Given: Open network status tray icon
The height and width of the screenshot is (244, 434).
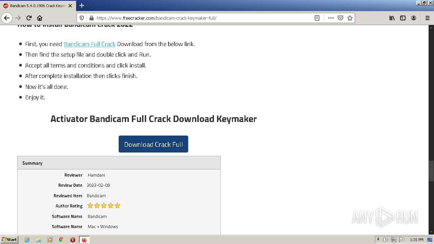Looking at the screenshot, I should (x=394, y=240).
